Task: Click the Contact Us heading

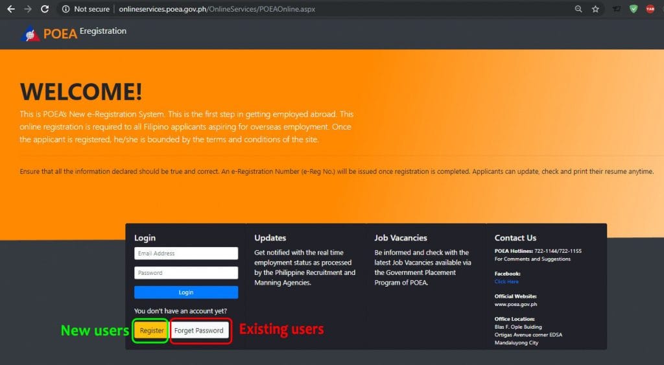Action: pos(516,238)
